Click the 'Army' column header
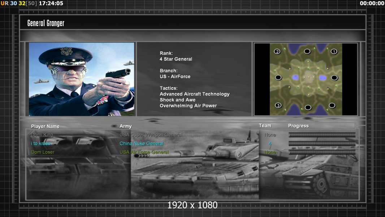 coord(126,126)
